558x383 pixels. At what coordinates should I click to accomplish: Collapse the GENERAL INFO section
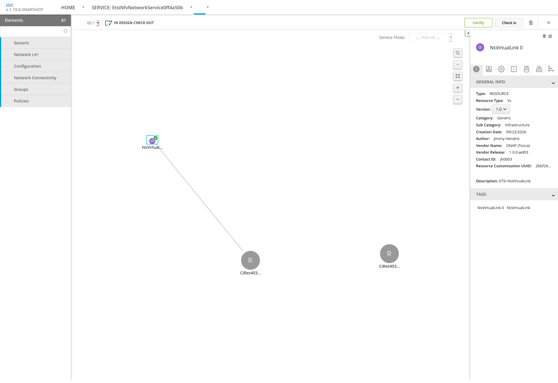coord(514,82)
